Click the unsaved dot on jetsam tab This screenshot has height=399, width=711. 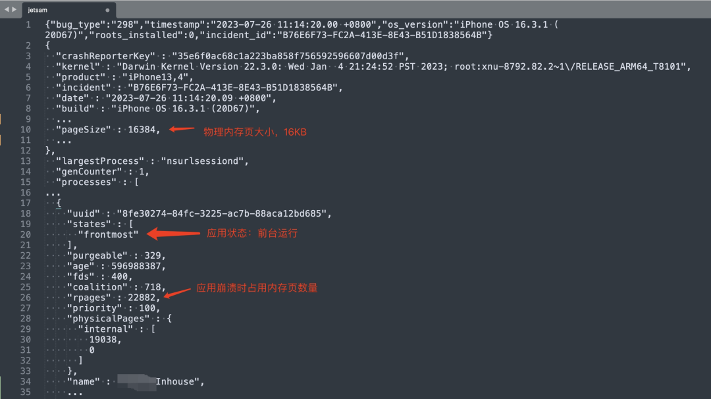[107, 10]
